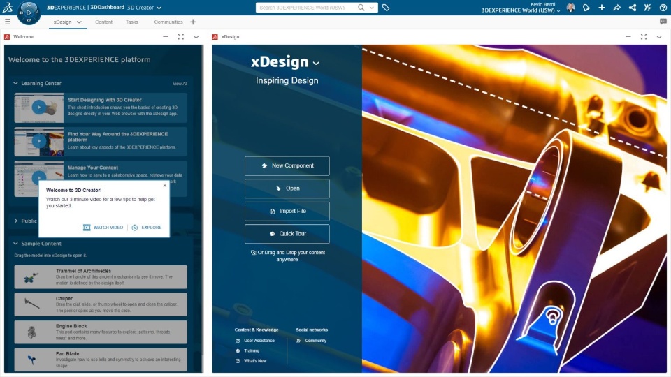Screen dimensions: 671x377
Task: Click the share arrow icon
Action: [x=616, y=7]
